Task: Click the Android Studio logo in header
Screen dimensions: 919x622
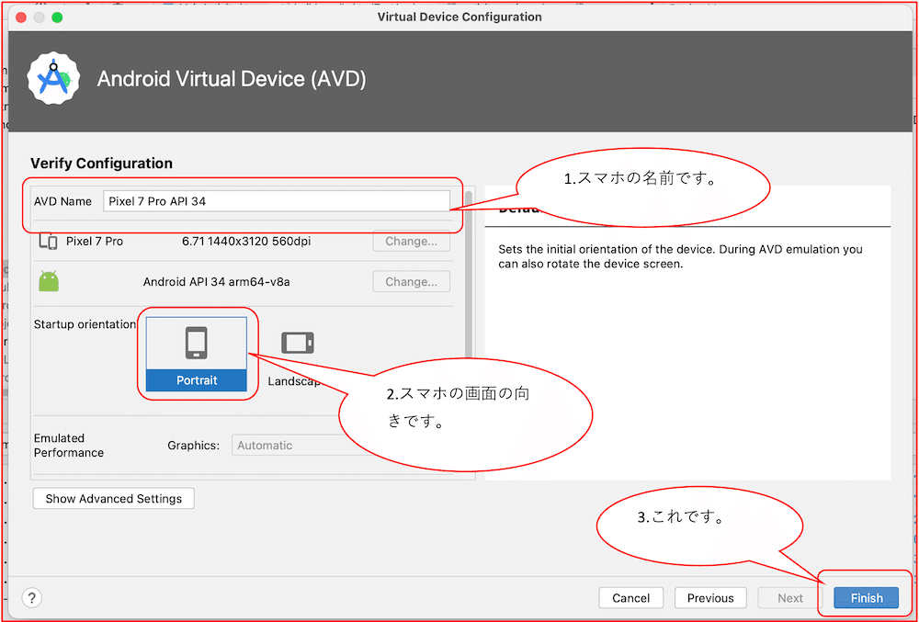Action: click(53, 78)
